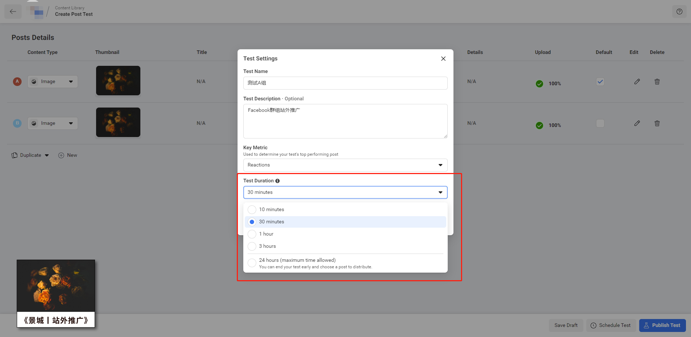Choose 24 hours maximum duration
Screen dimensions: 691x337
pyautogui.click(x=252, y=263)
